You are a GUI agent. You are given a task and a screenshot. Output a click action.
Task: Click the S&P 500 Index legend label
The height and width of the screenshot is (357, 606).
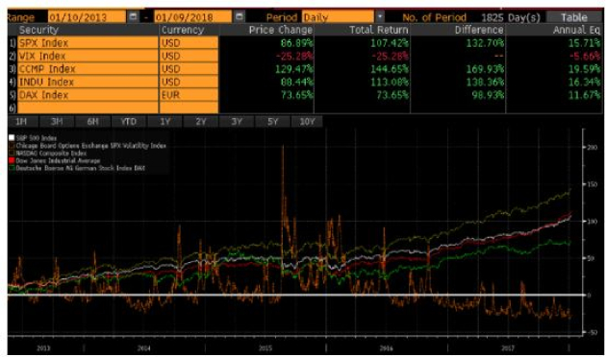coord(37,138)
